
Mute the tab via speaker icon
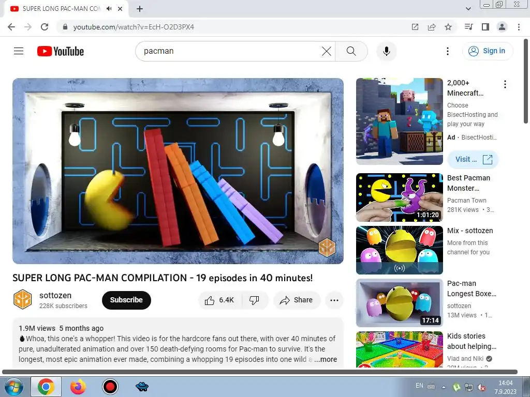pos(109,9)
